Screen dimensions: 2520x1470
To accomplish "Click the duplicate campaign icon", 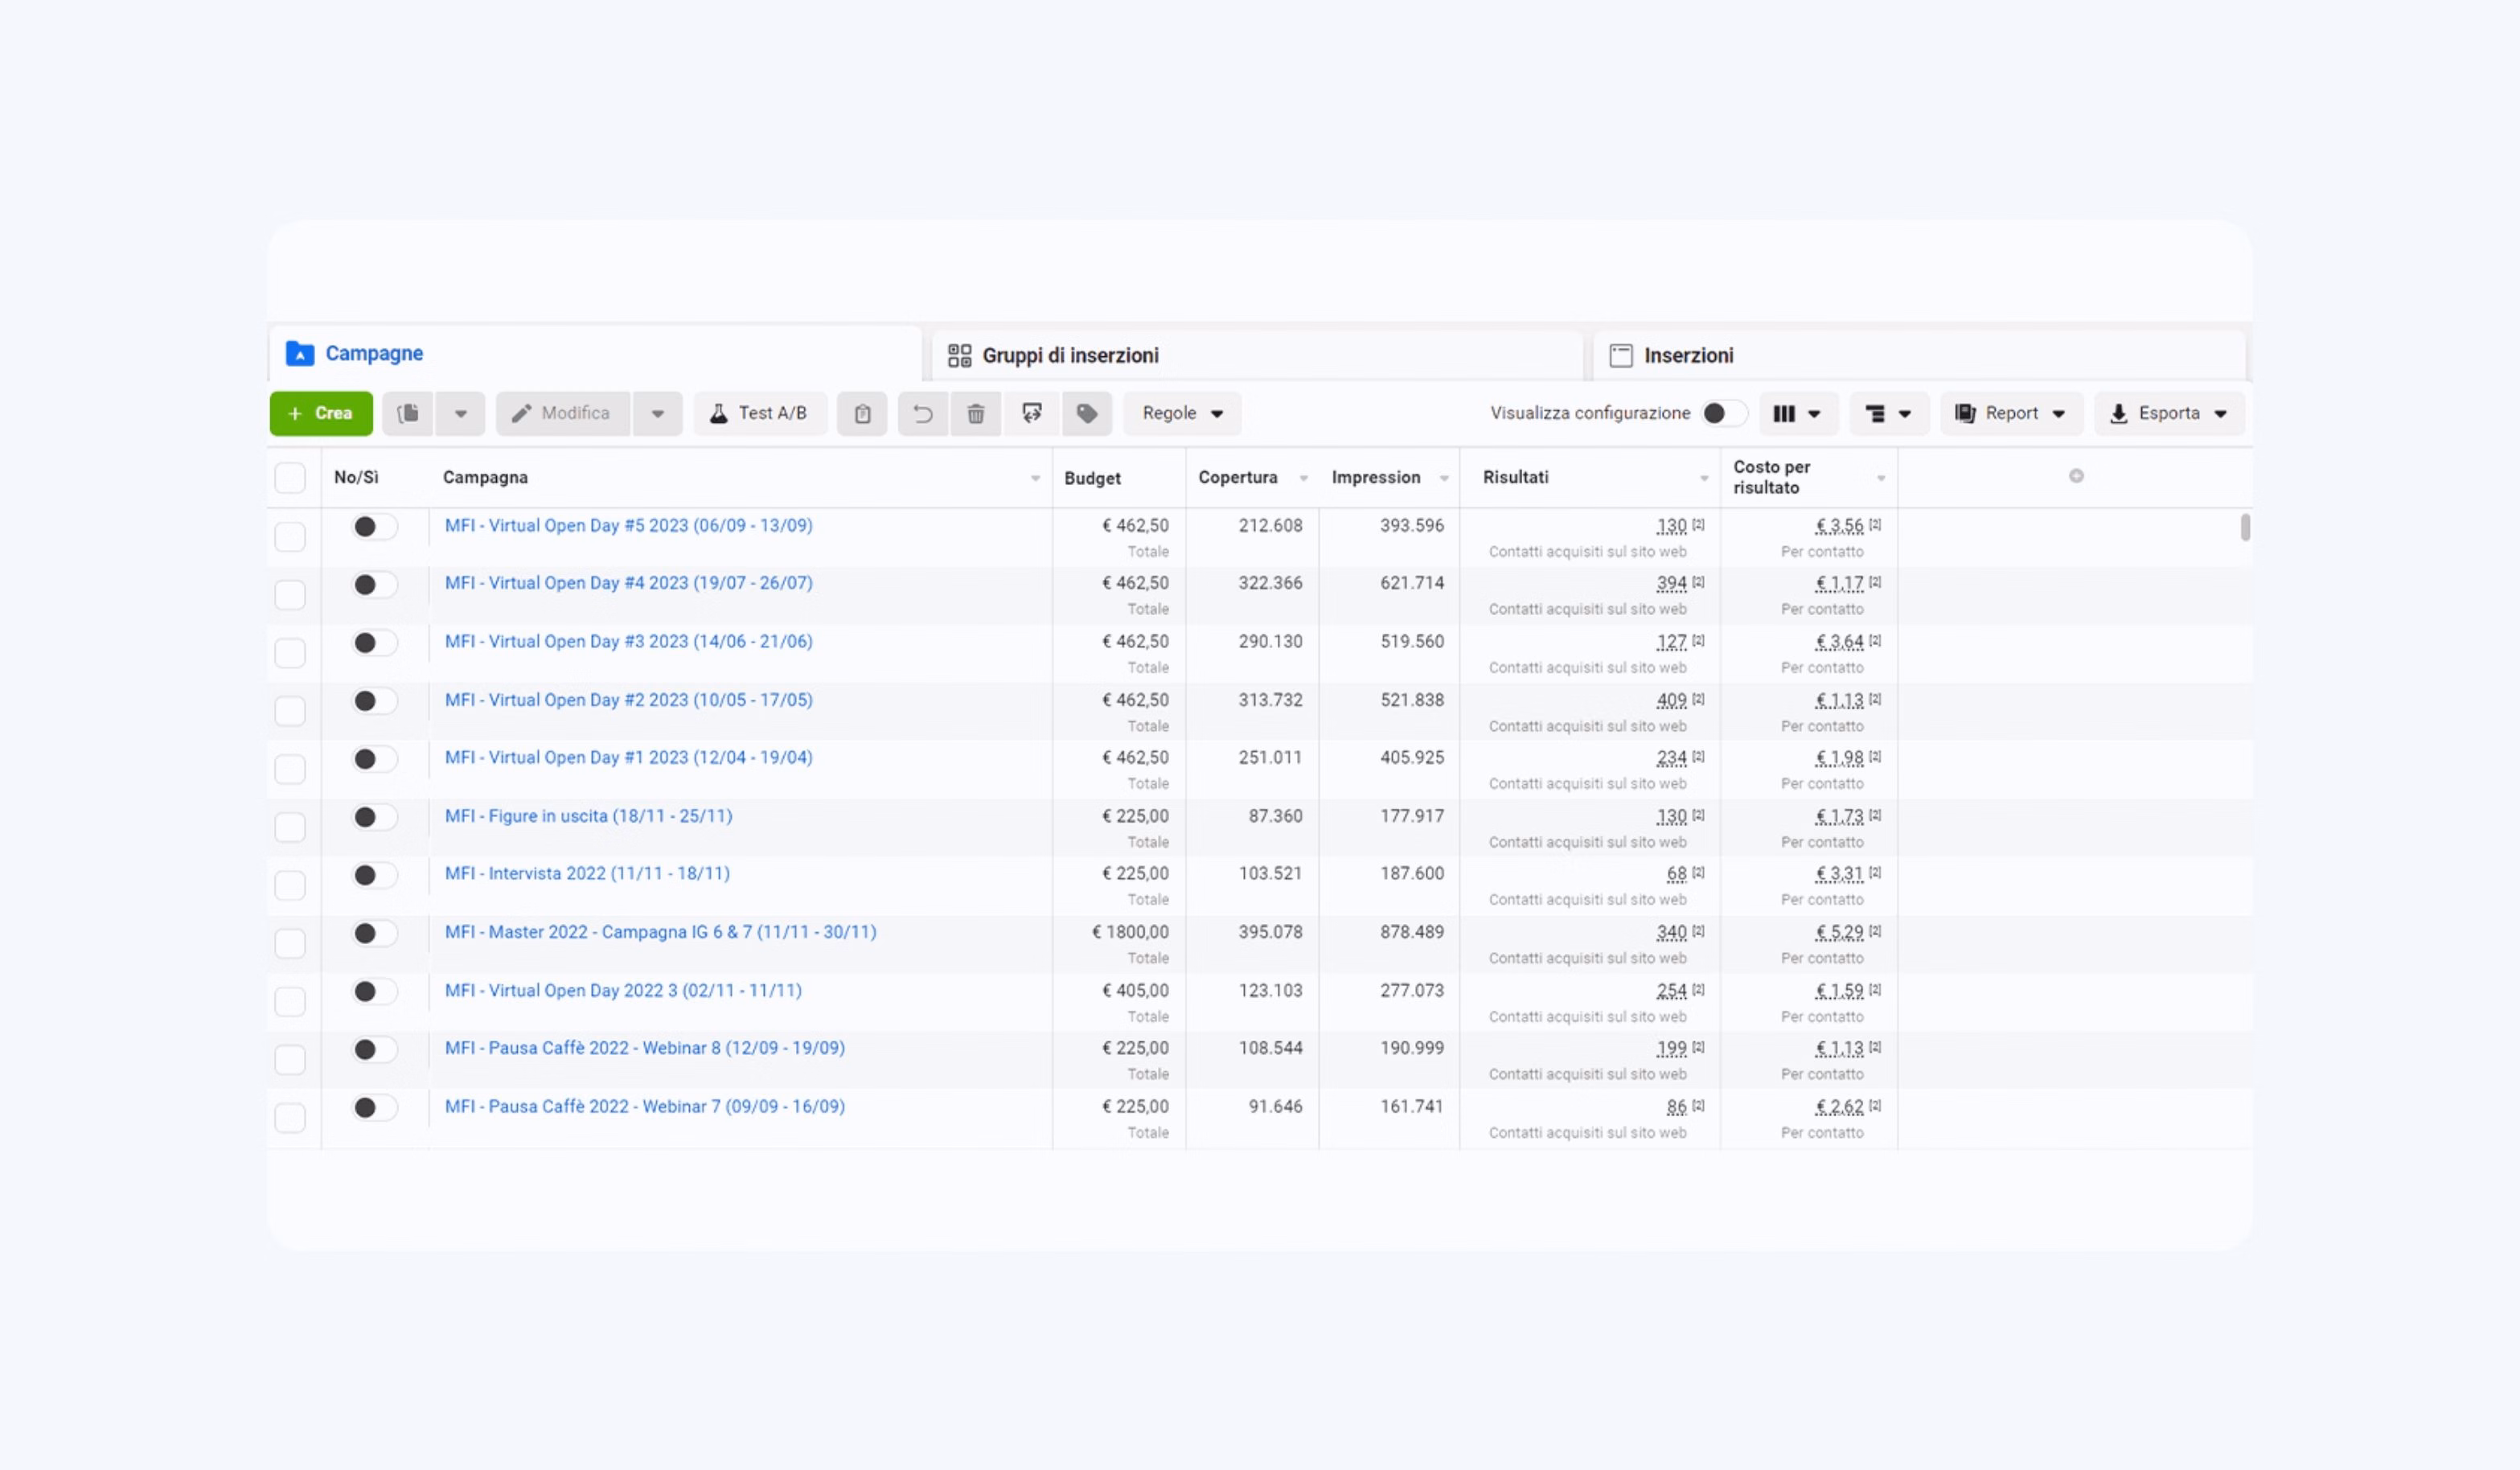I will (408, 413).
